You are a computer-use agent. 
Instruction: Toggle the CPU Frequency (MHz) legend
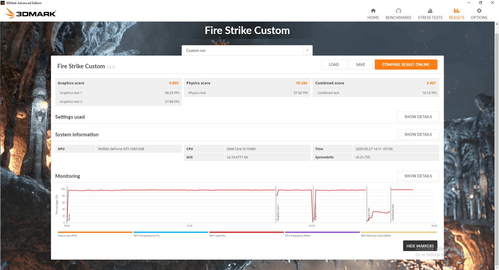322,234
